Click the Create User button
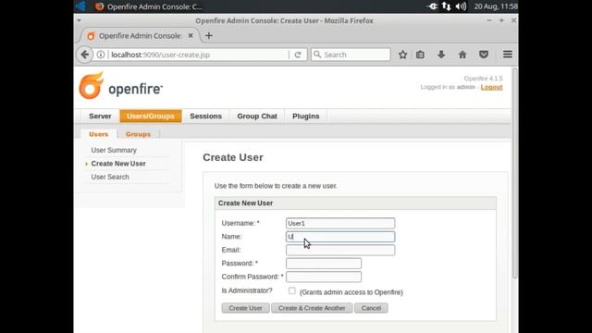 245,308
